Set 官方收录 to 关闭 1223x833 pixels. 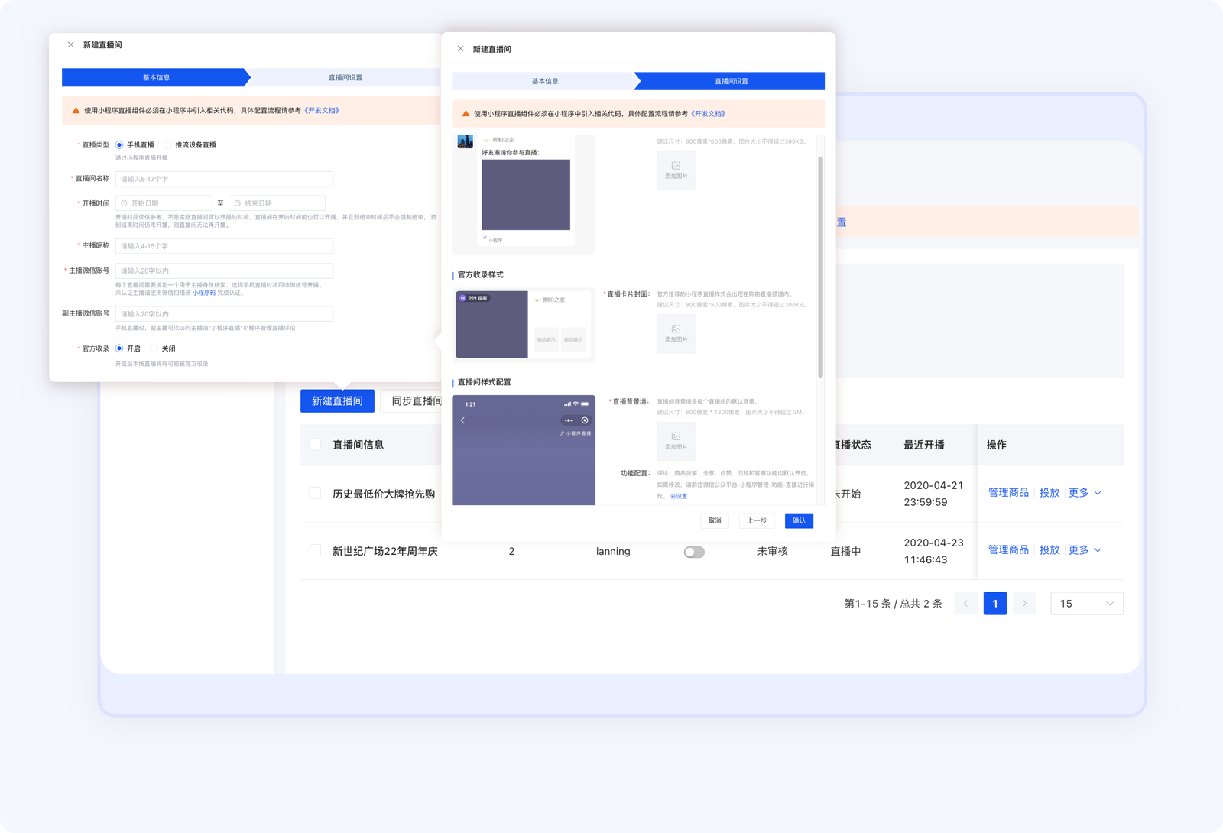(x=154, y=348)
